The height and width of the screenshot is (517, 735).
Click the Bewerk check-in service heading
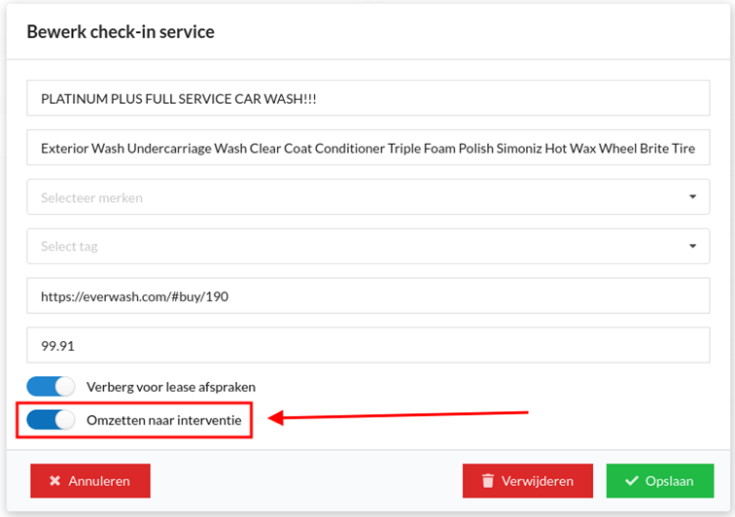[121, 32]
